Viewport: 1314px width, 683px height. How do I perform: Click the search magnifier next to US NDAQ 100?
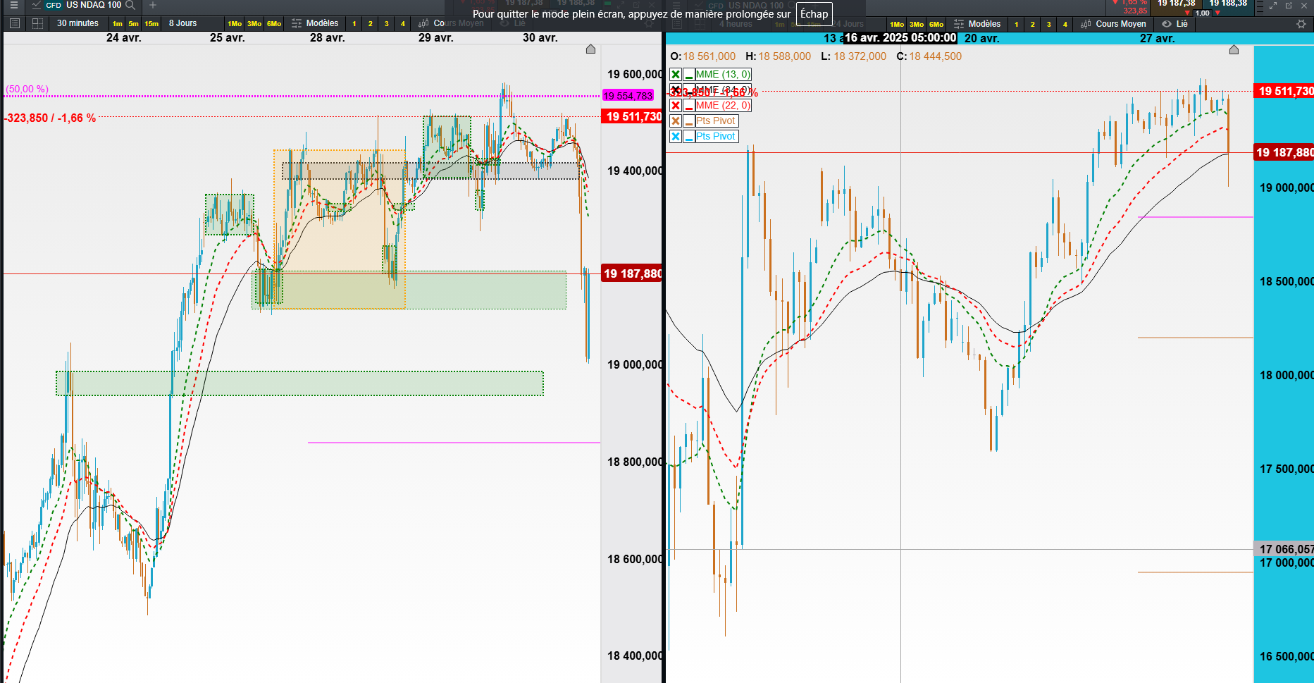click(x=130, y=5)
